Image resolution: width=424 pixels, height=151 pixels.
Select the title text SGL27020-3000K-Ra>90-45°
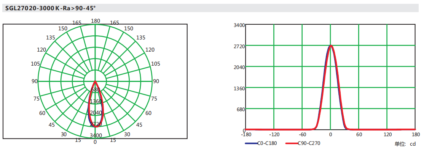[x=51, y=8]
